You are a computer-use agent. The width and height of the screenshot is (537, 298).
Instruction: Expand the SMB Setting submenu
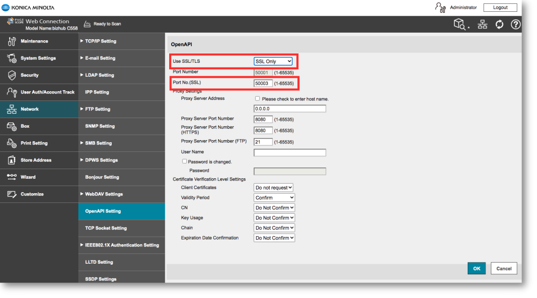(121, 143)
